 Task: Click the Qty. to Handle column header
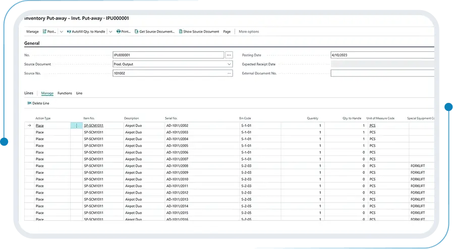click(x=352, y=118)
